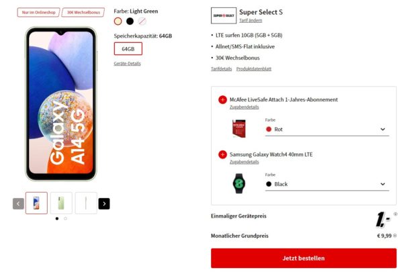Click the 30€ Wechselbonus badge
Image resolution: width=403 pixels, height=272 pixels.
83,12
